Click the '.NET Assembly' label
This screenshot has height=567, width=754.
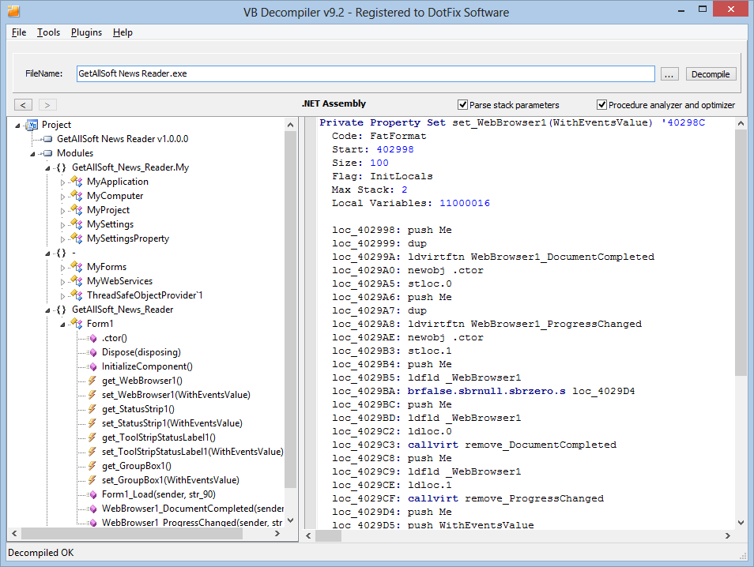(x=334, y=103)
